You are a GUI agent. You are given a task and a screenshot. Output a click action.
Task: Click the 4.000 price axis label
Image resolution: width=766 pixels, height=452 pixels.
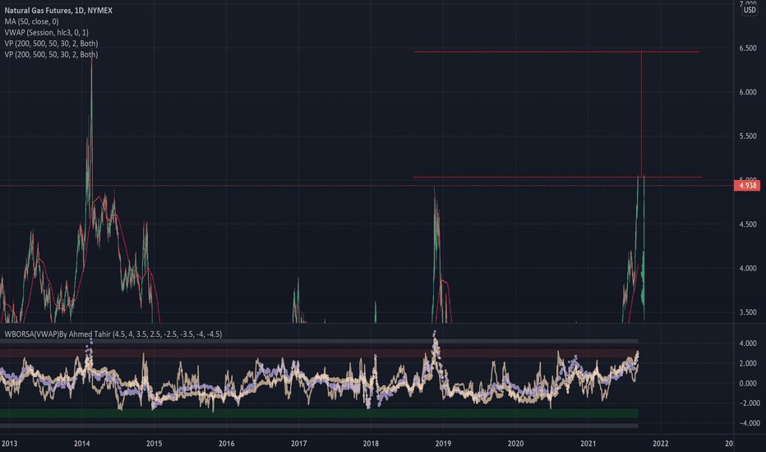coord(748,268)
